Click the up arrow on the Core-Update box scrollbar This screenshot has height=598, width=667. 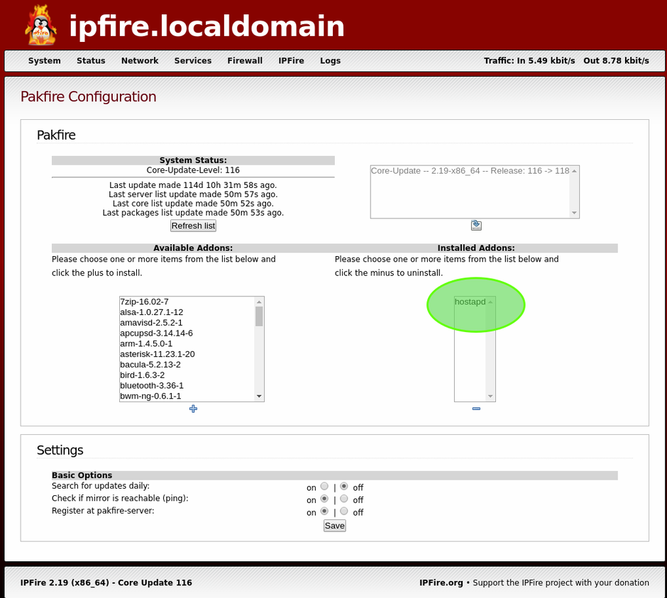point(573,170)
